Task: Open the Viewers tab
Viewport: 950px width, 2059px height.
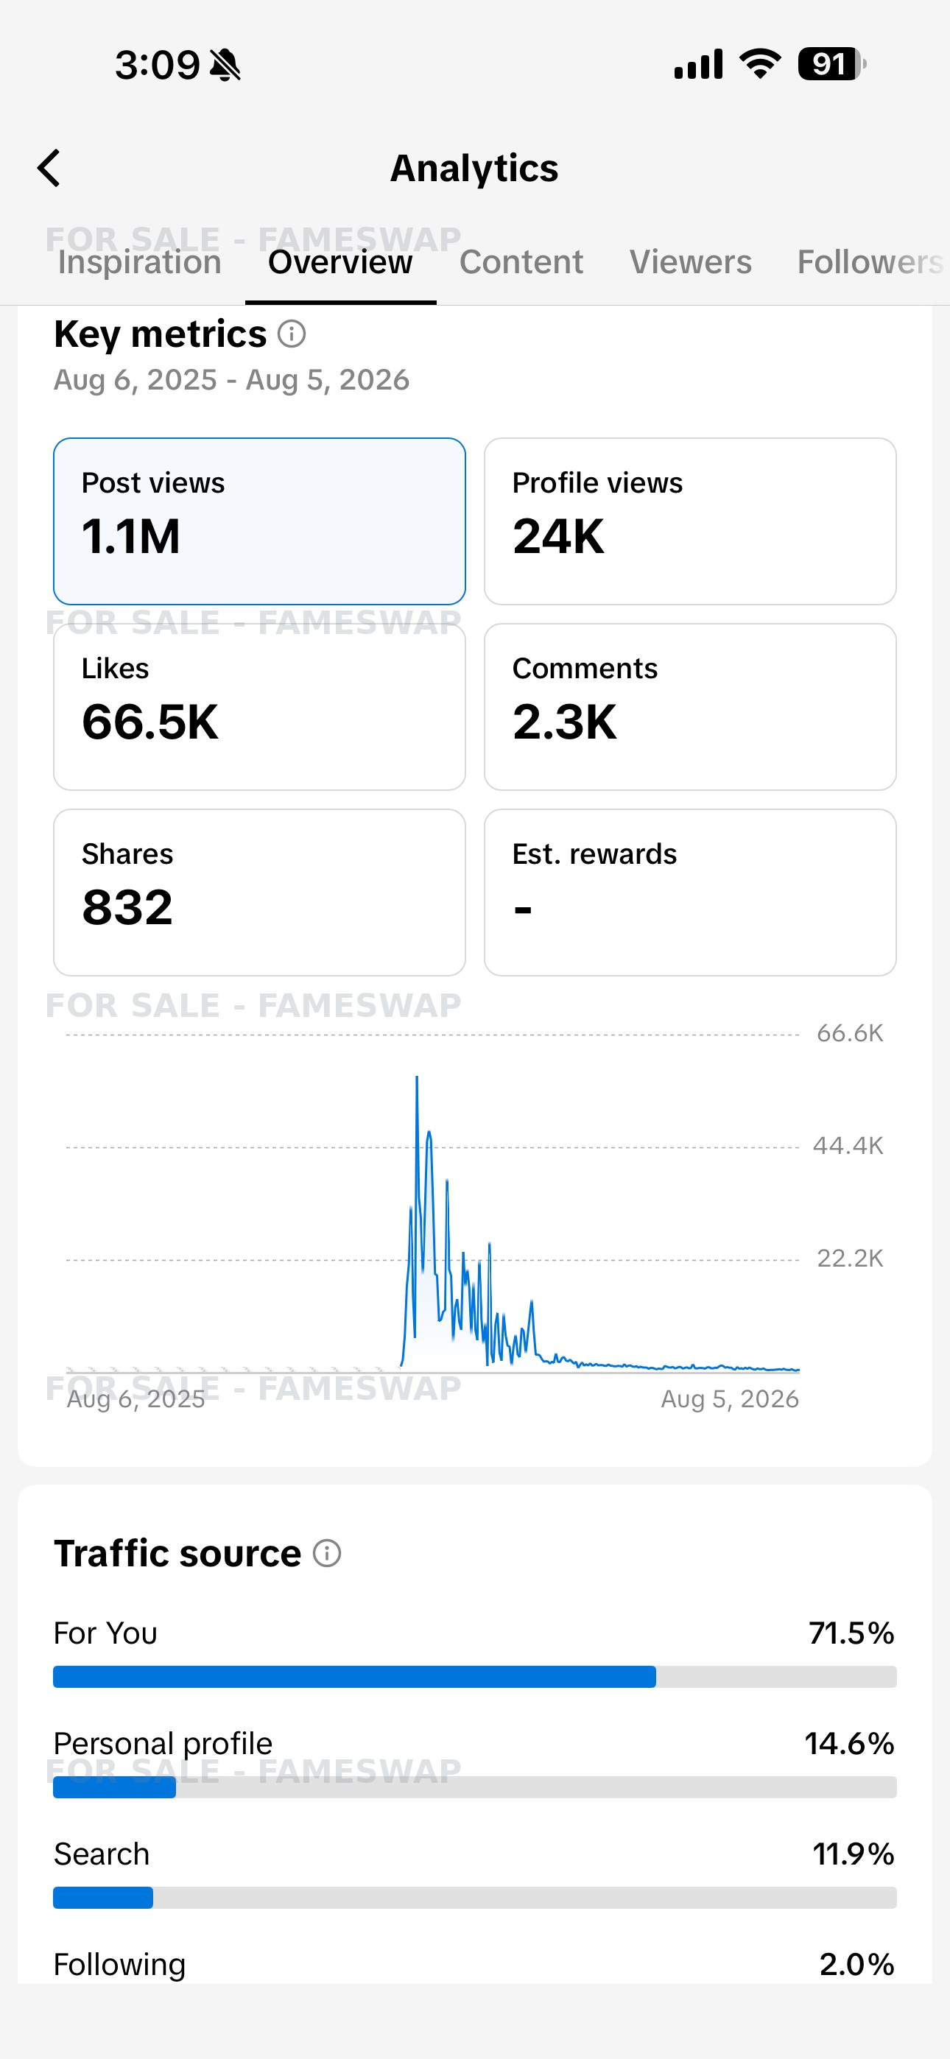Action: click(691, 262)
